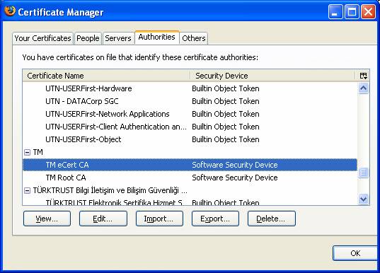Click the scrollbar up arrow
The image size is (380, 273).
363,88
